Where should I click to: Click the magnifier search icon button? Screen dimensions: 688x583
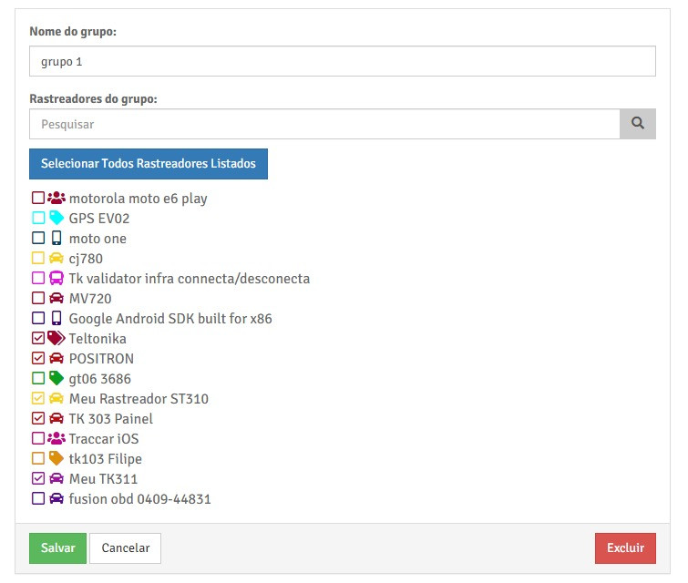638,124
